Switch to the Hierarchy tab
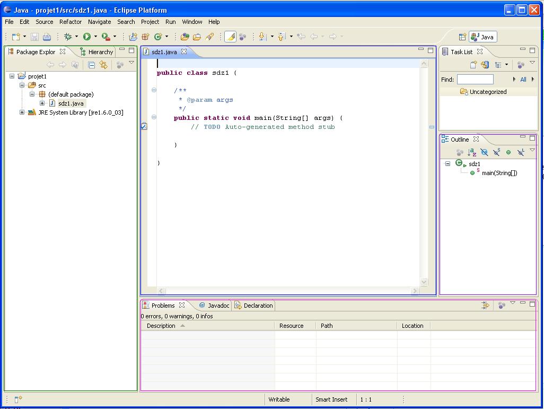The height and width of the screenshot is (409, 544). tap(97, 52)
